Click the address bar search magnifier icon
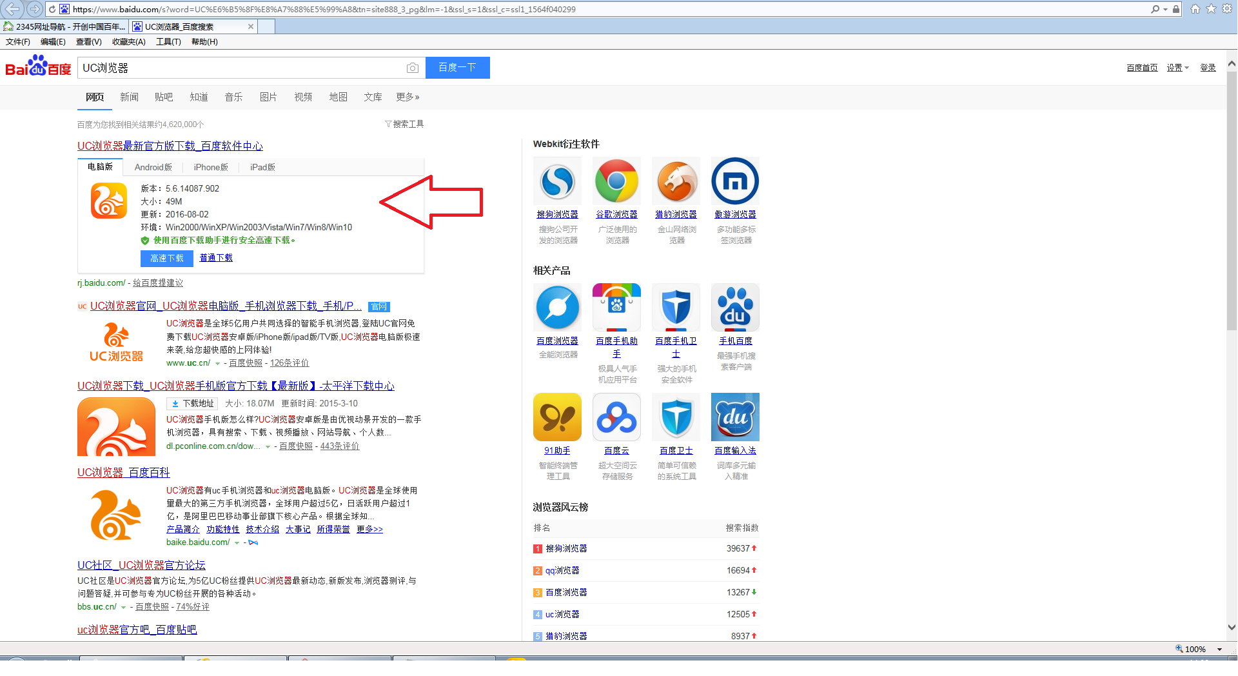This screenshot has height=676, width=1238. [1155, 9]
